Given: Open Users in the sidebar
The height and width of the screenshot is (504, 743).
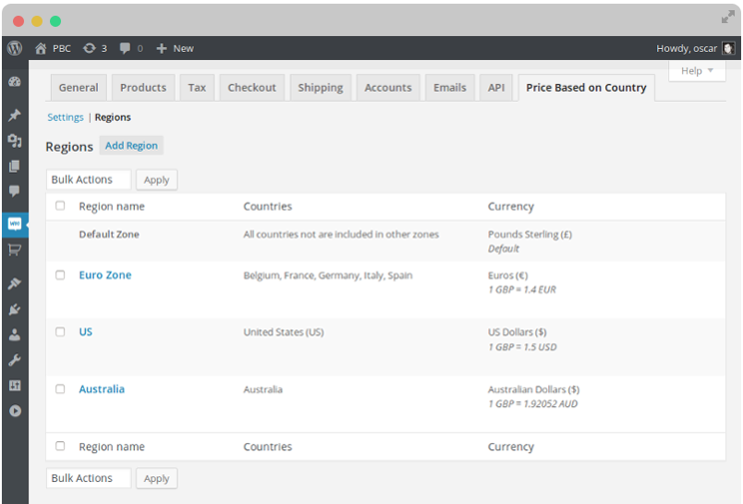Looking at the screenshot, I should [14, 335].
